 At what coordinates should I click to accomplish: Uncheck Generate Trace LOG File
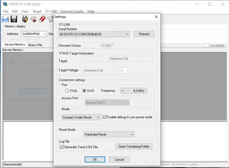tap(62, 147)
